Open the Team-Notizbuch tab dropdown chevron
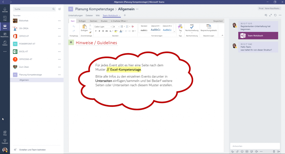285x154 pixels. pyautogui.click(x=119, y=16)
